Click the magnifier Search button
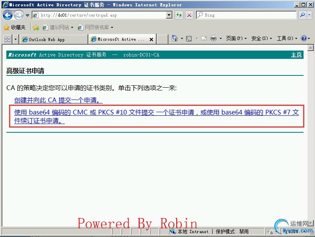Screen dimensions: 315x237 pyautogui.click(x=302, y=15)
